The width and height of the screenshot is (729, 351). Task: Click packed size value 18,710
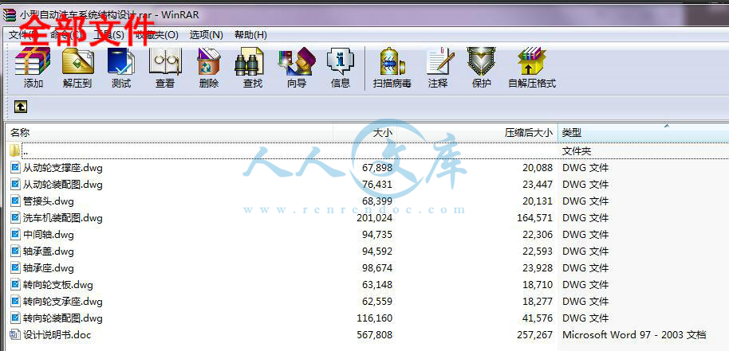coord(538,284)
